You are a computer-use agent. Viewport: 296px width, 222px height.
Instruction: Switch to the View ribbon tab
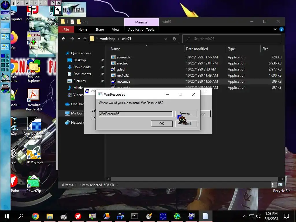point(116,29)
